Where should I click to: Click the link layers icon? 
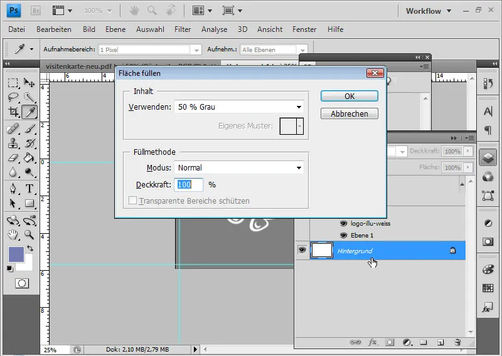[355, 342]
